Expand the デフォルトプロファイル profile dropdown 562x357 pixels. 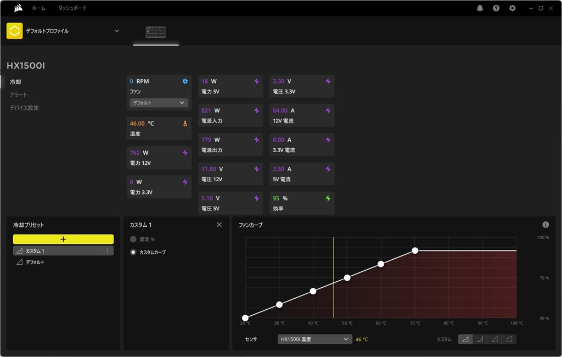tap(117, 31)
